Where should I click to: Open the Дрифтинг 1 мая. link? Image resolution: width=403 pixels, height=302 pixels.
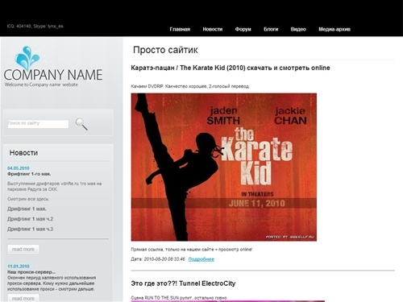click(x=27, y=209)
